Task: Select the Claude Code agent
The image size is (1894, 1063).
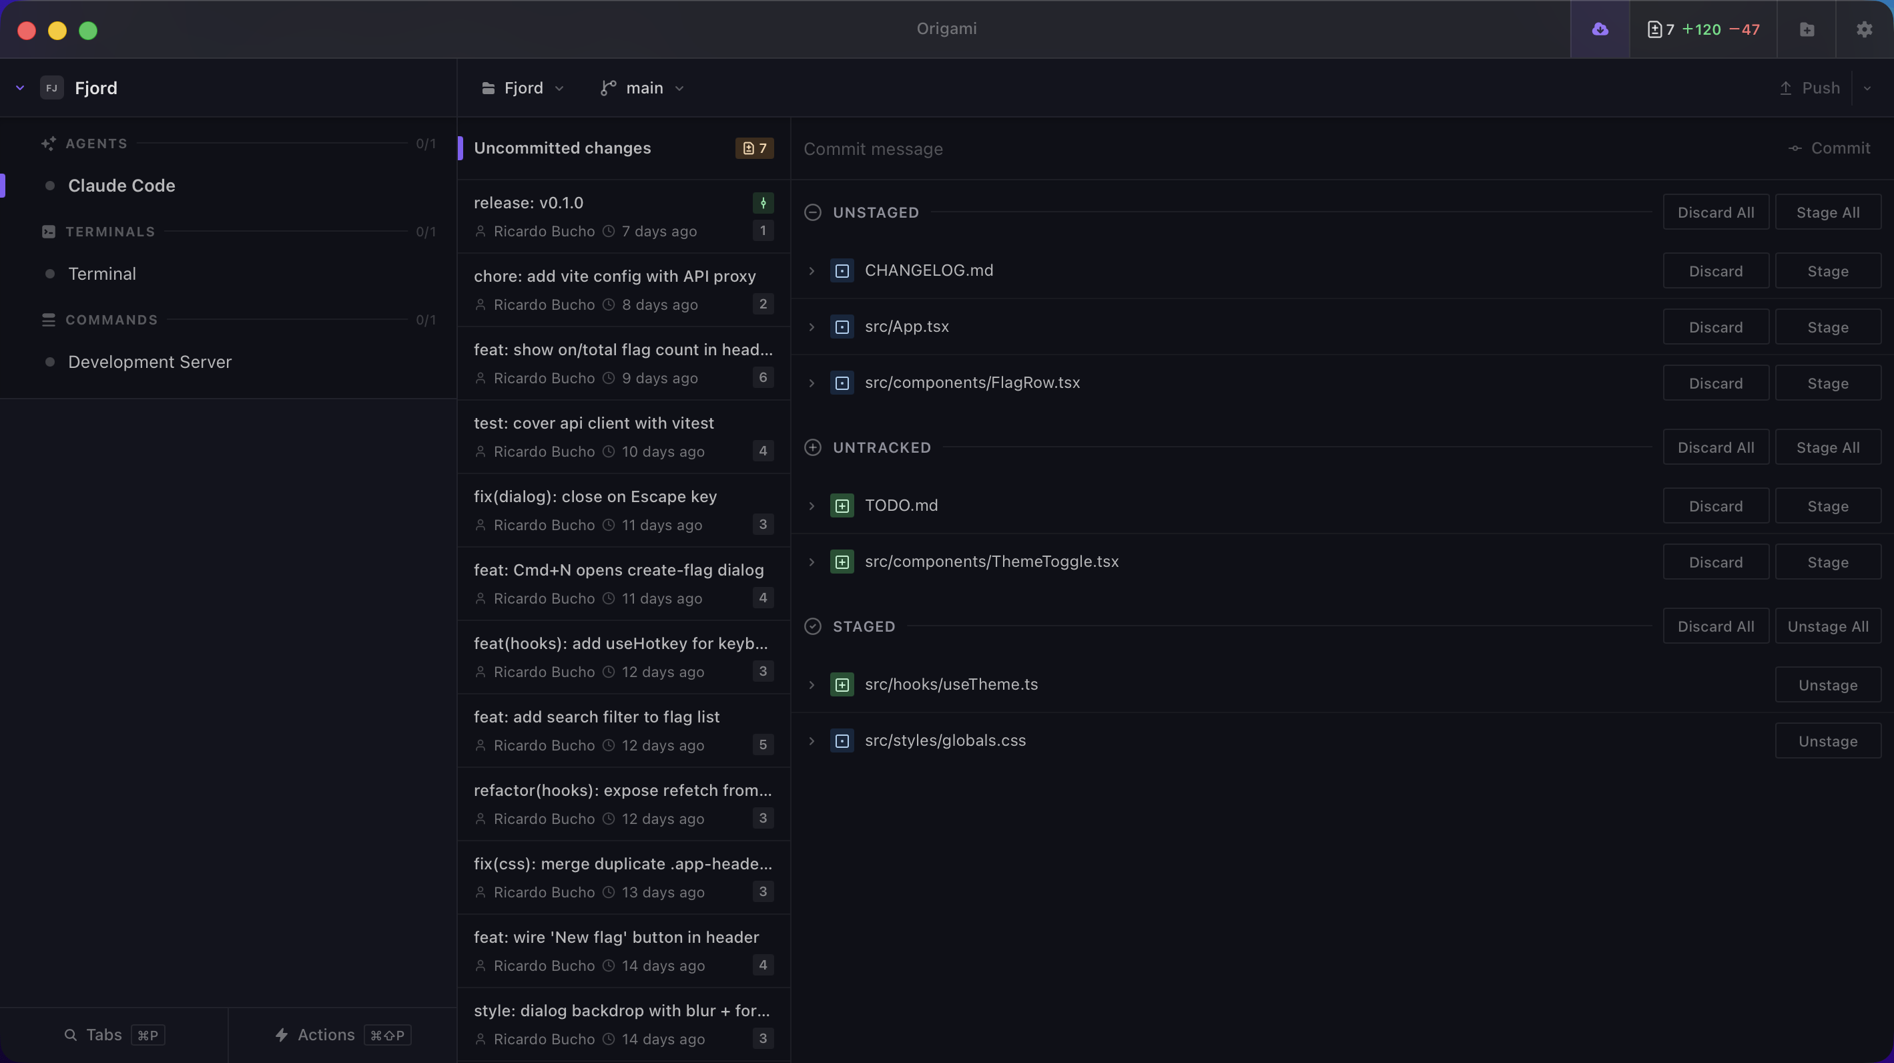Action: pos(121,186)
